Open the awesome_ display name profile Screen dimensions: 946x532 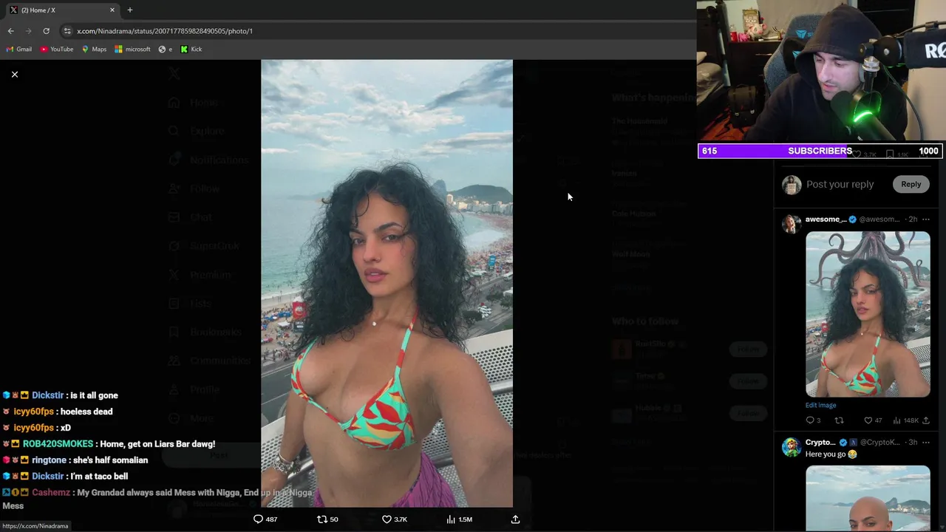pos(826,219)
